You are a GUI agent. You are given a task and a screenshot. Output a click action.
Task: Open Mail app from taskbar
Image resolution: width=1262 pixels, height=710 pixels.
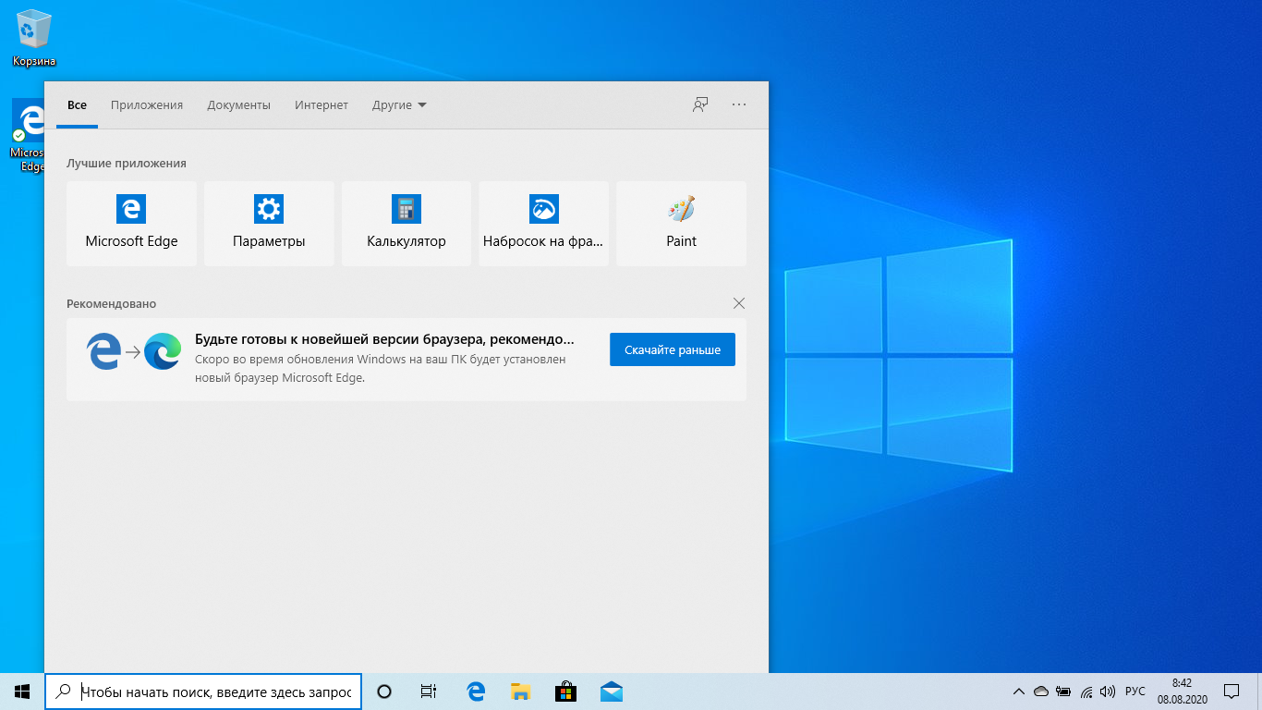611,692
